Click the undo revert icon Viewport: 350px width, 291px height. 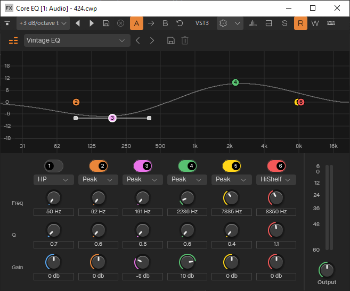click(180, 23)
